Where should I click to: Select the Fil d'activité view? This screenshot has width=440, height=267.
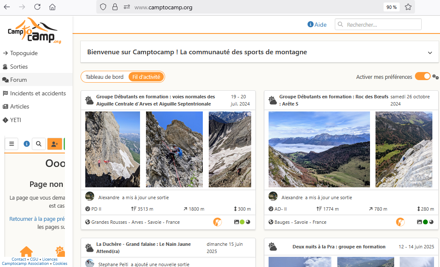coord(146,77)
